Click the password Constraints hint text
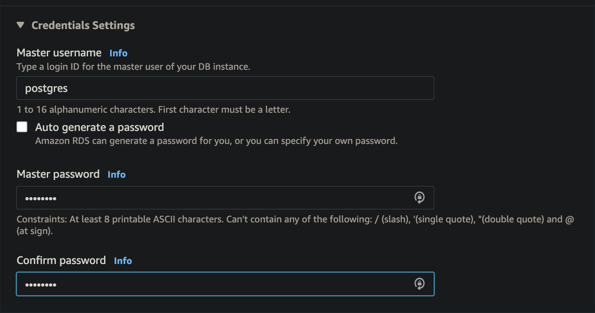The width and height of the screenshot is (595, 313). [295, 225]
